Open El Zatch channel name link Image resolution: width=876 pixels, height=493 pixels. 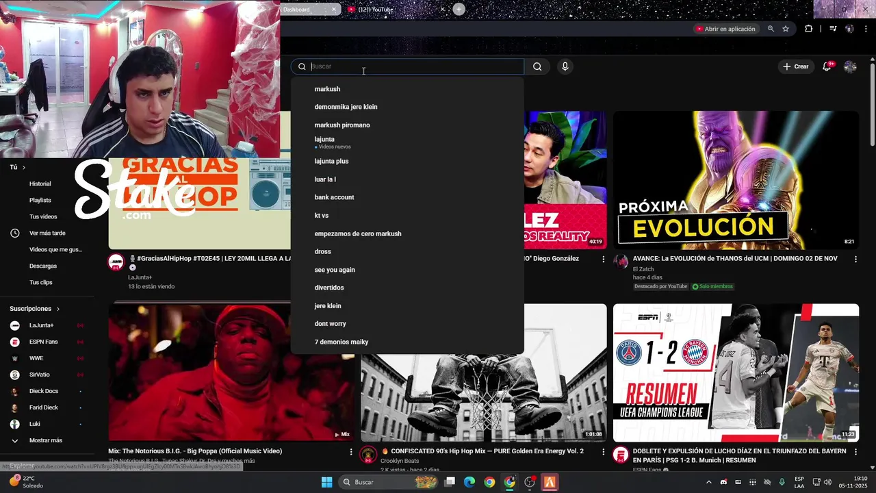tap(643, 269)
